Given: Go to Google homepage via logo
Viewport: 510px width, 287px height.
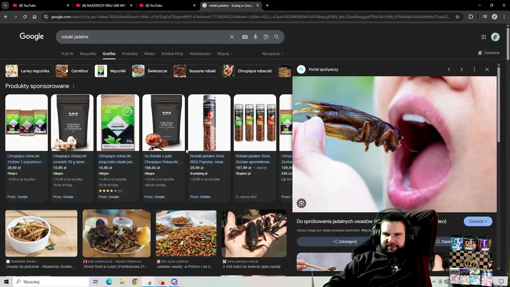Looking at the screenshot, I should pos(31,36).
